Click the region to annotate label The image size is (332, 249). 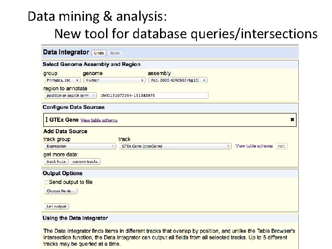[x=65, y=89]
